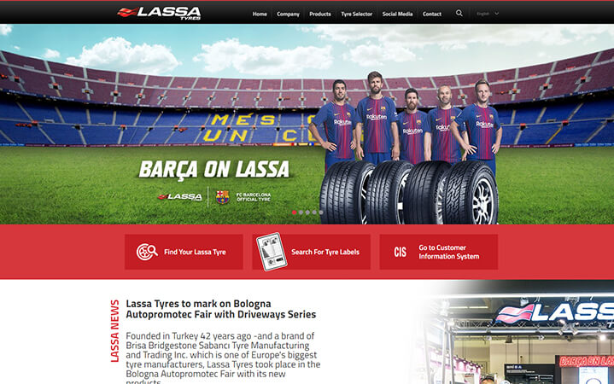Select the second carousel dot

301,212
